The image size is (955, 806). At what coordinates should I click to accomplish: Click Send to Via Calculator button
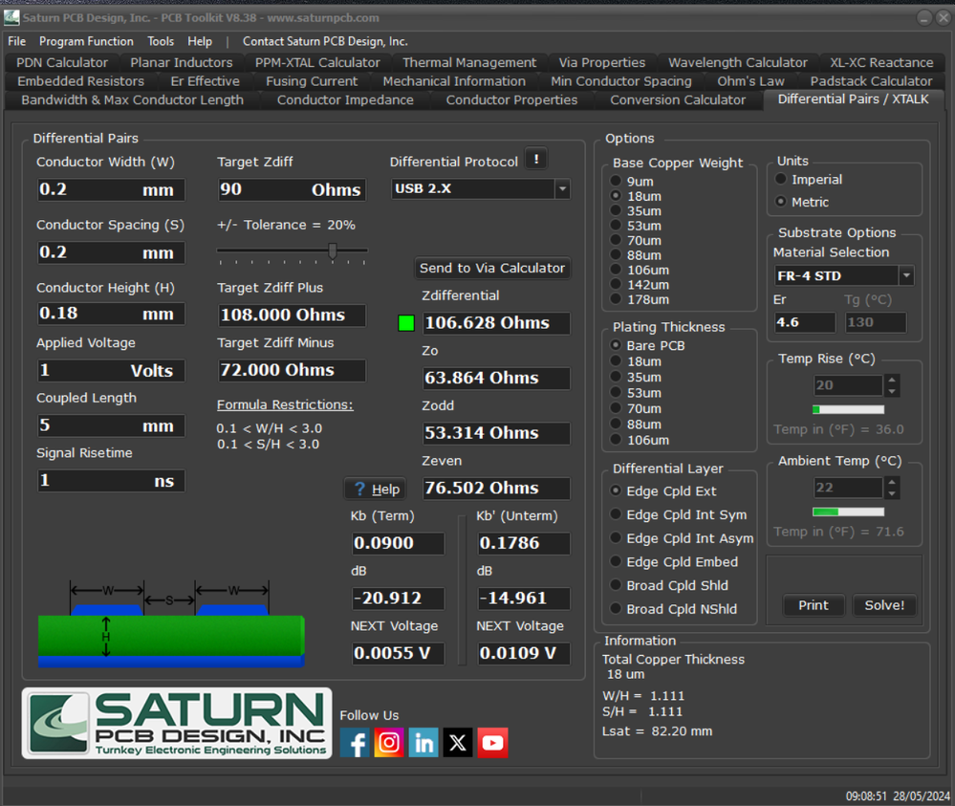click(492, 269)
